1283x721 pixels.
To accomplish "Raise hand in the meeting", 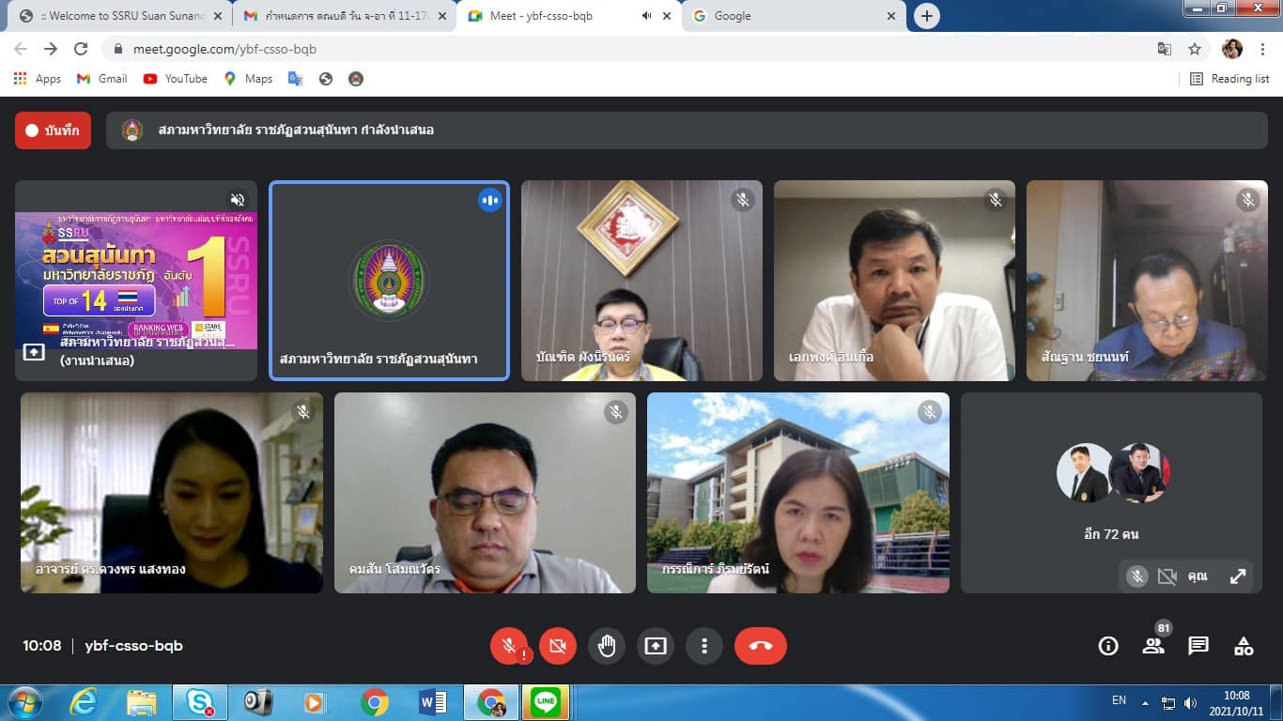I will 607,646.
